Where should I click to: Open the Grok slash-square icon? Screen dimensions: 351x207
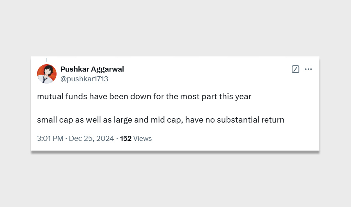296,69
